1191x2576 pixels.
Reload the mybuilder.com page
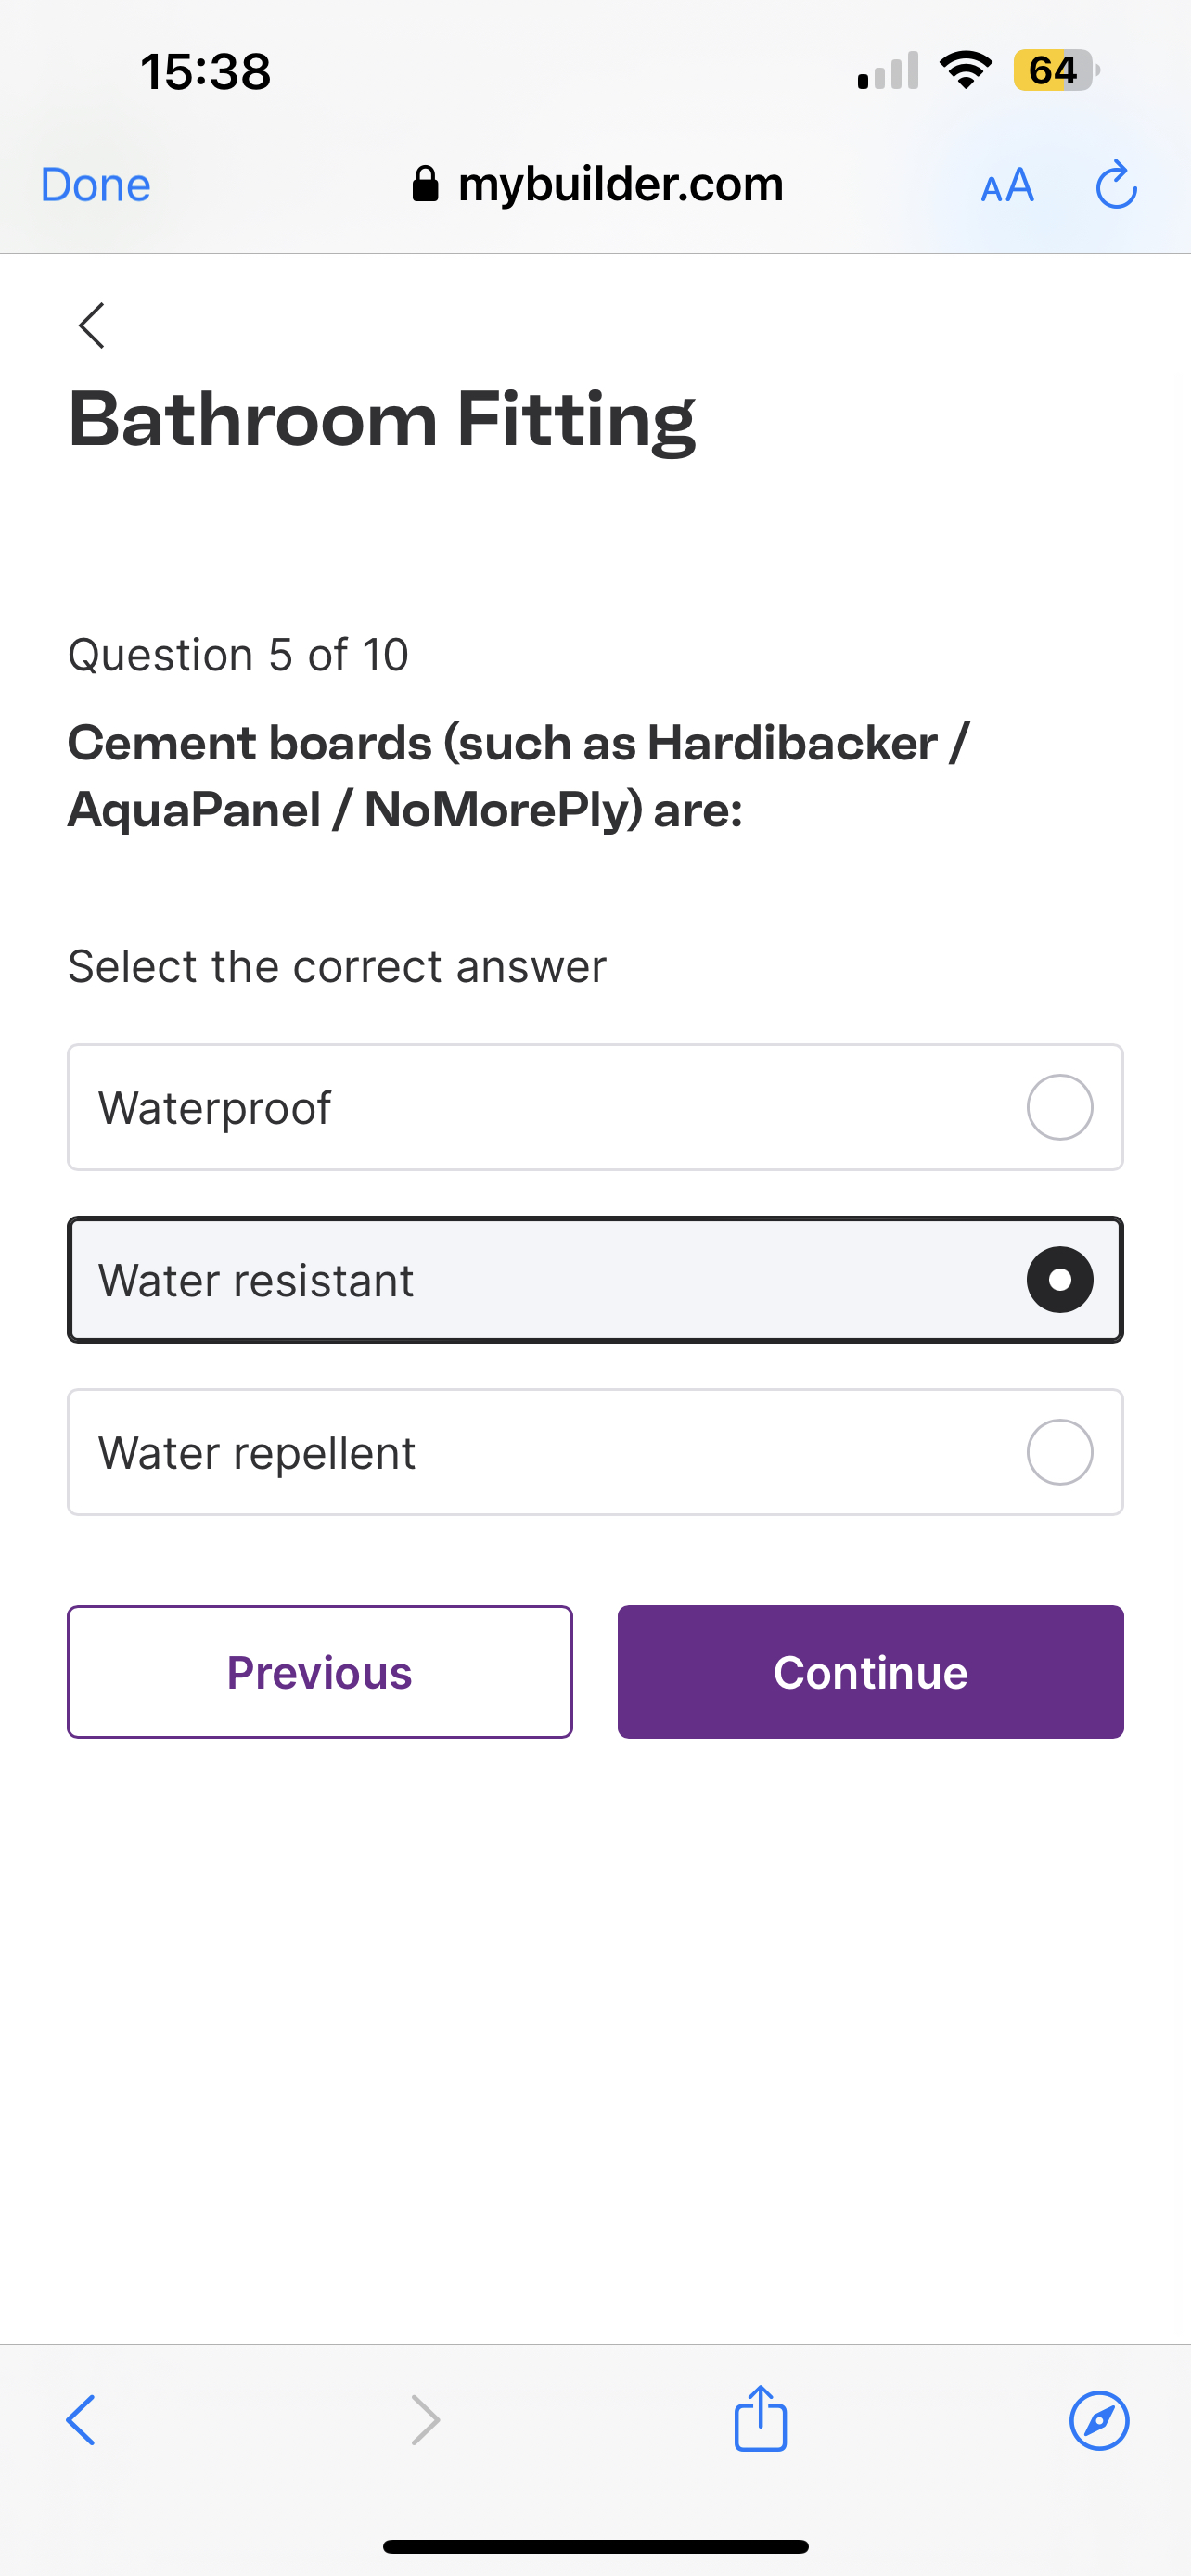point(1115,185)
